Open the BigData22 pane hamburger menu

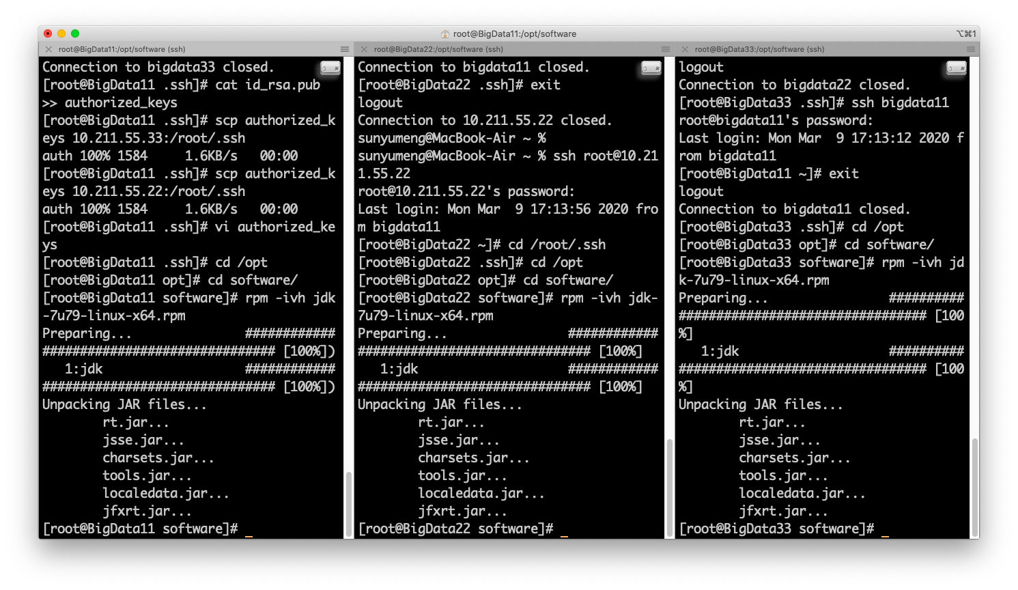pyautogui.click(x=666, y=49)
